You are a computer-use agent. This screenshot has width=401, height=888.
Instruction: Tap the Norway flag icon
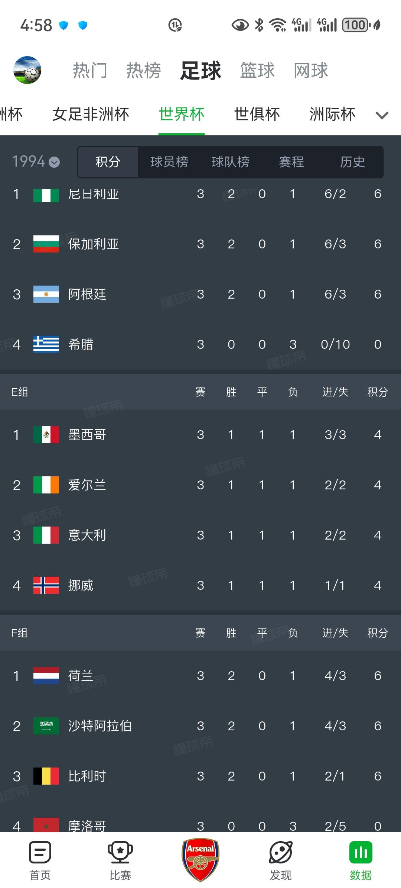pos(46,585)
